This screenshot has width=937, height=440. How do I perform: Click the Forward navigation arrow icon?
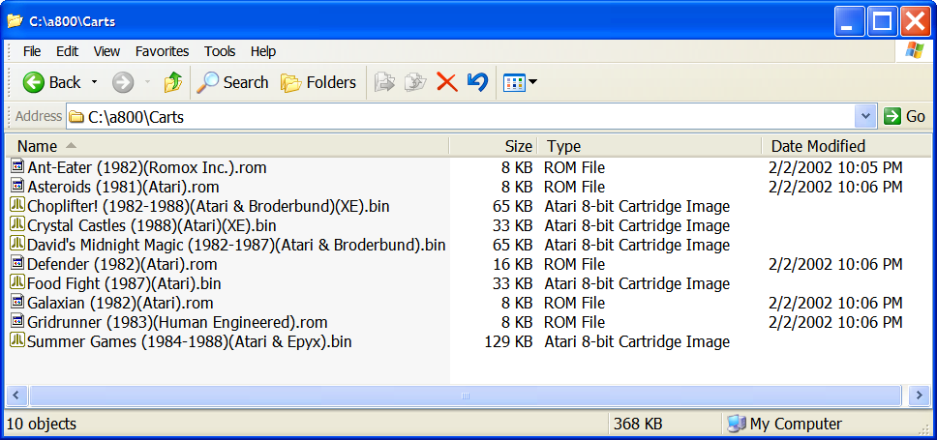click(123, 82)
